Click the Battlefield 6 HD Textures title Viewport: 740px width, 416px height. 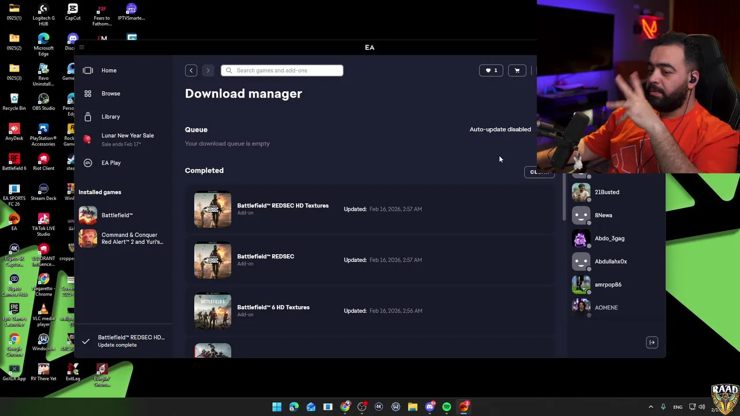tap(273, 307)
